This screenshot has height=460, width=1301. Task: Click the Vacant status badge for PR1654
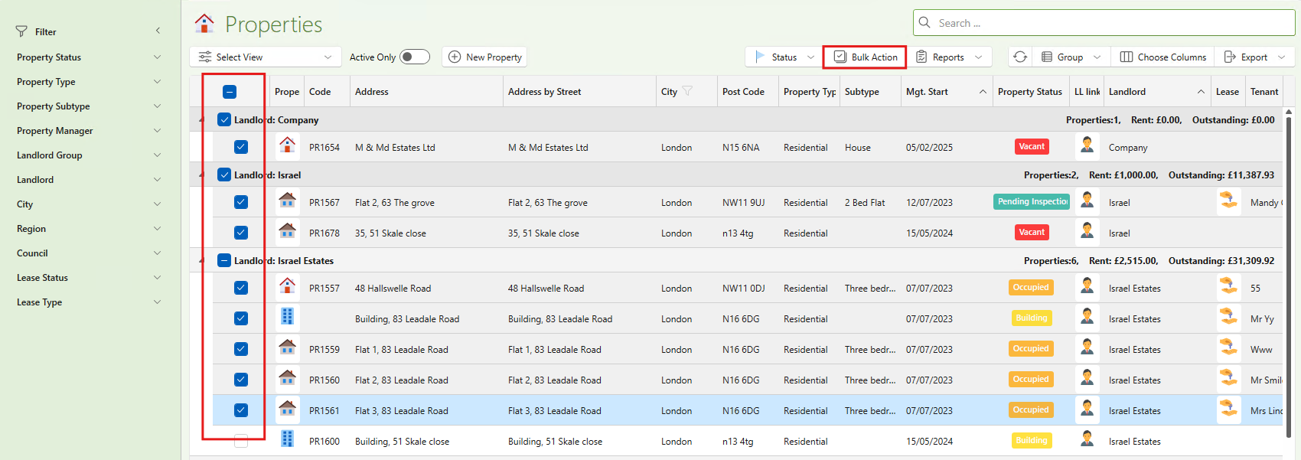tap(1032, 146)
